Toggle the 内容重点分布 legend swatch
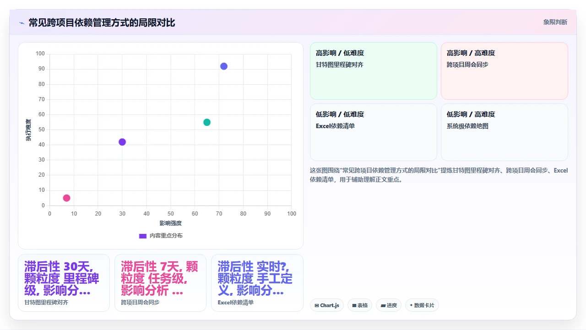Viewport: 586px width, 330px height. [x=143, y=236]
